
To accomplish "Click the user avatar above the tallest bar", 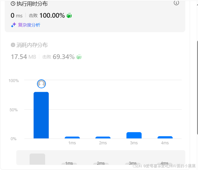I will [x=41, y=84].
